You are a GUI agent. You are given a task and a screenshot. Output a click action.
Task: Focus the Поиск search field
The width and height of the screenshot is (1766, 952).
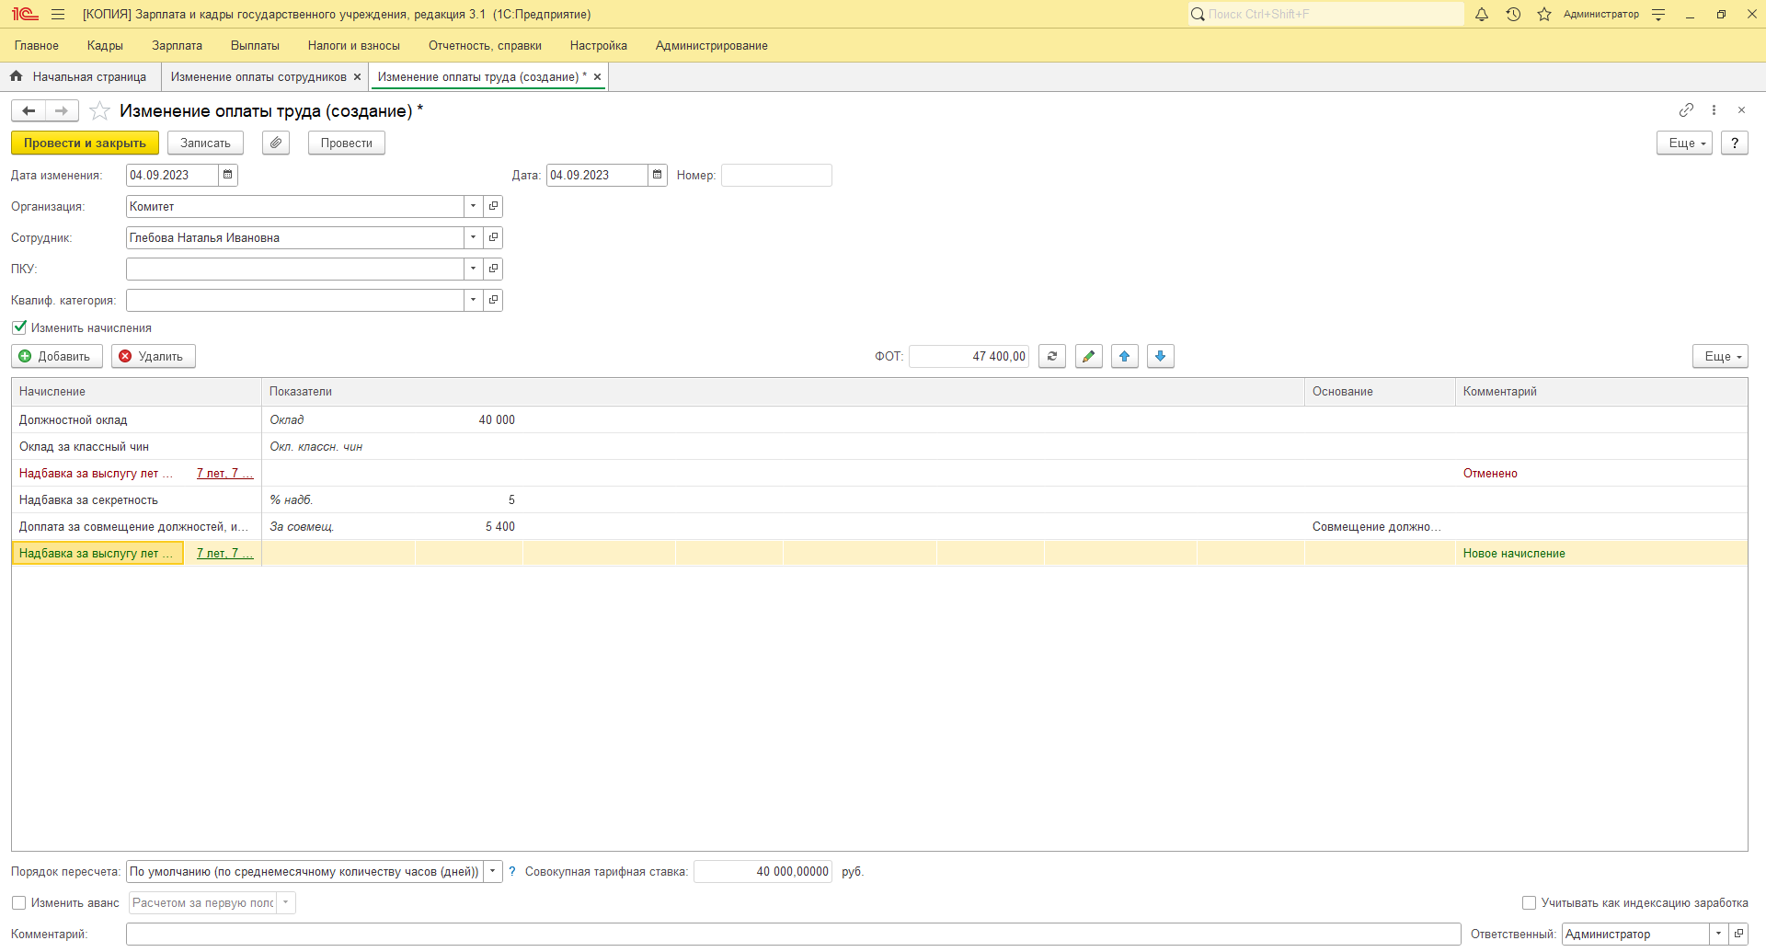[1325, 15]
